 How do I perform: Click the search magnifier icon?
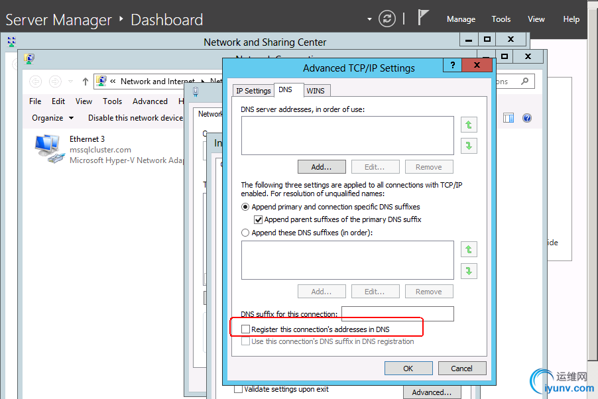tap(525, 82)
